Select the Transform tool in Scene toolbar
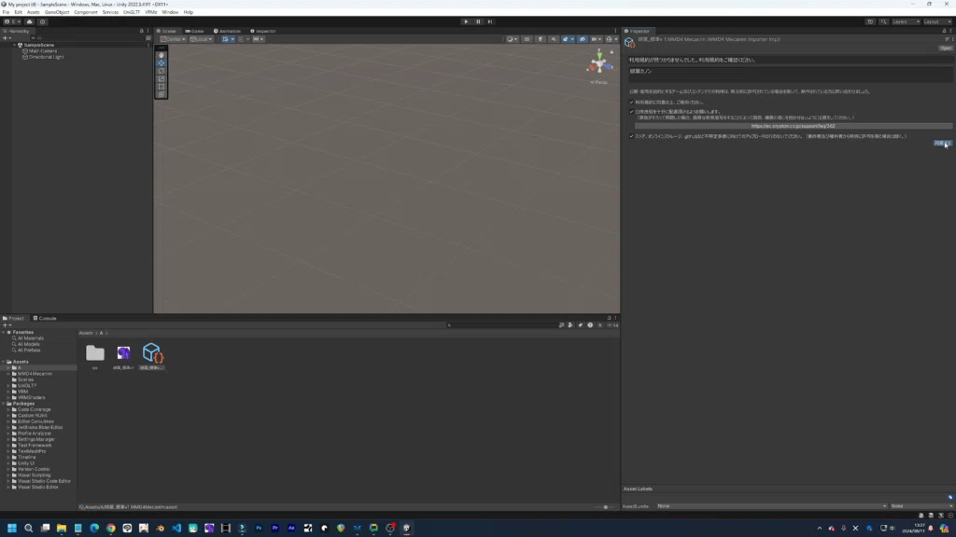The width and height of the screenshot is (956, 537). click(x=161, y=94)
